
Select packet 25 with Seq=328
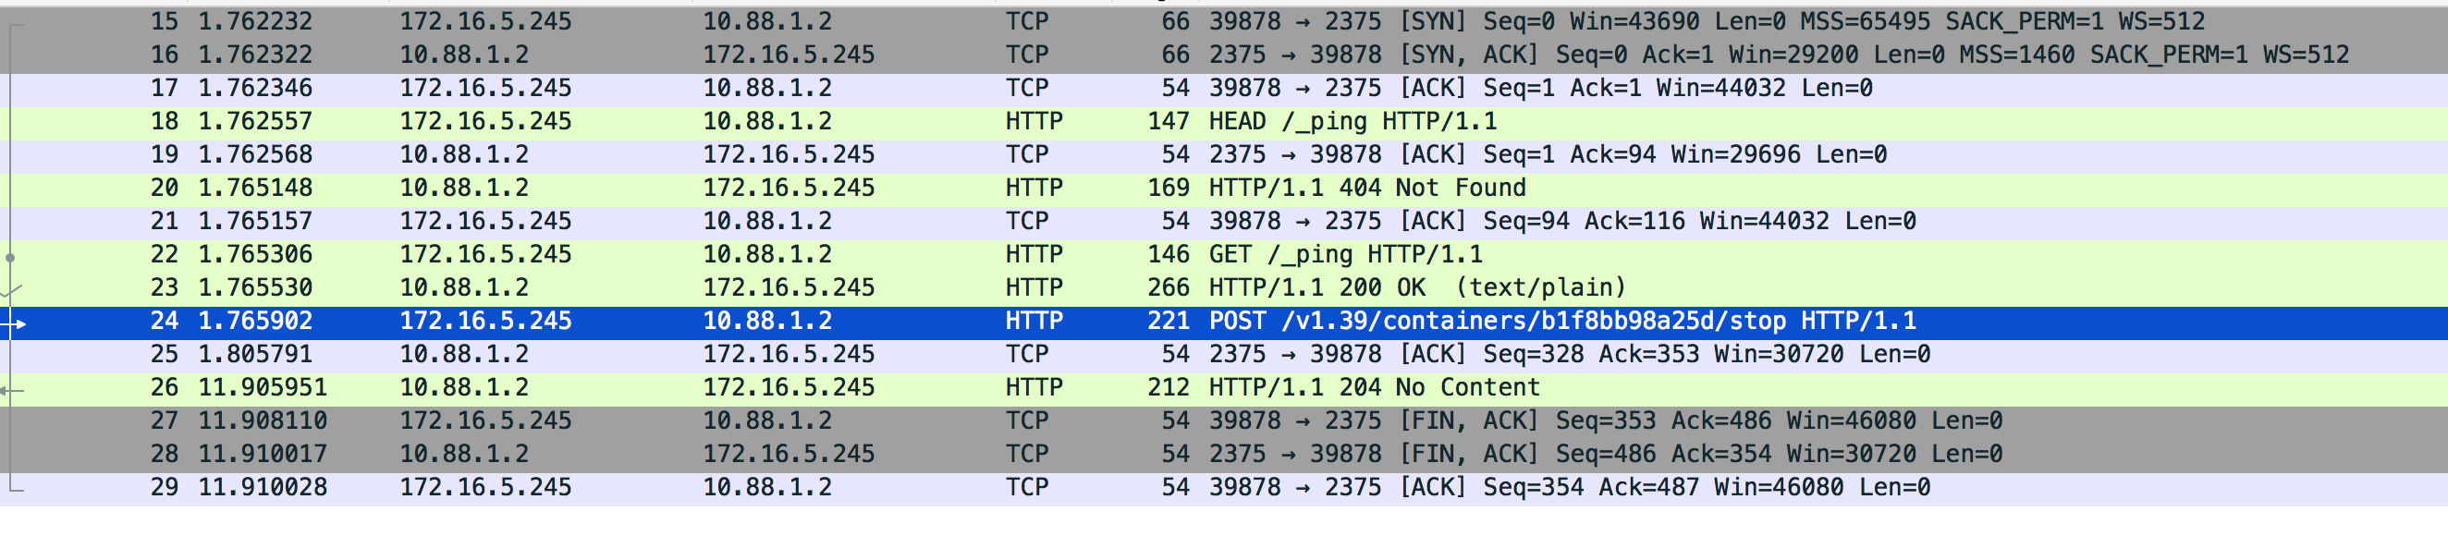[1224, 355]
